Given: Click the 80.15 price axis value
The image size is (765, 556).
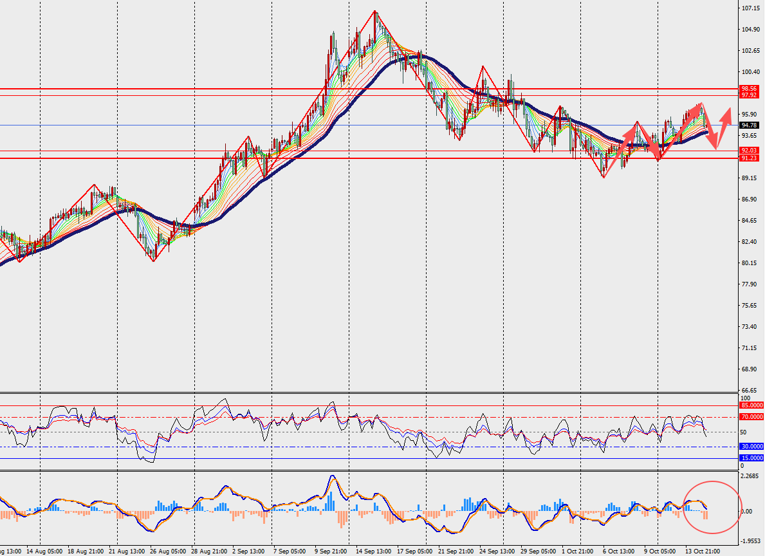Looking at the screenshot, I should (750, 263).
